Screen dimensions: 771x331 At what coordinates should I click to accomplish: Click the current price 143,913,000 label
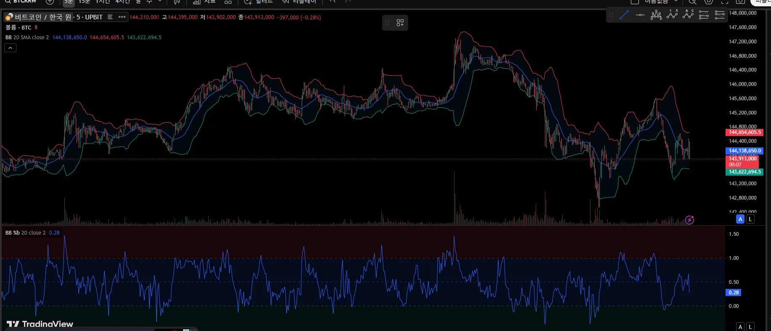tap(742, 162)
